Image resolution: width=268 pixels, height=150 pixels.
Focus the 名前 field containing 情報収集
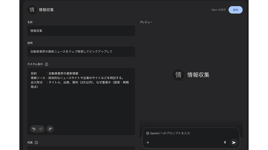tap(81, 31)
